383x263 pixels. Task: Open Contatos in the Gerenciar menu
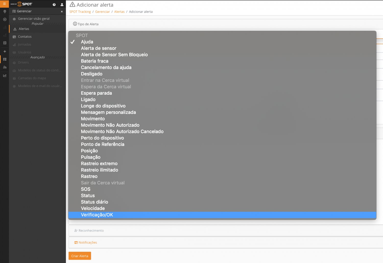25,37
